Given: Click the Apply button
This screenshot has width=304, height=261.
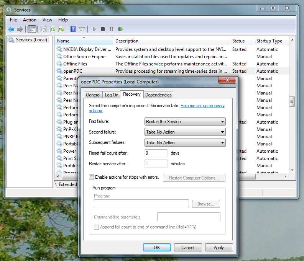Looking at the screenshot, I should (219, 248).
